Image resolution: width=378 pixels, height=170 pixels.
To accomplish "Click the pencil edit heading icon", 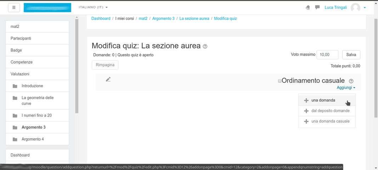I will click(108, 80).
